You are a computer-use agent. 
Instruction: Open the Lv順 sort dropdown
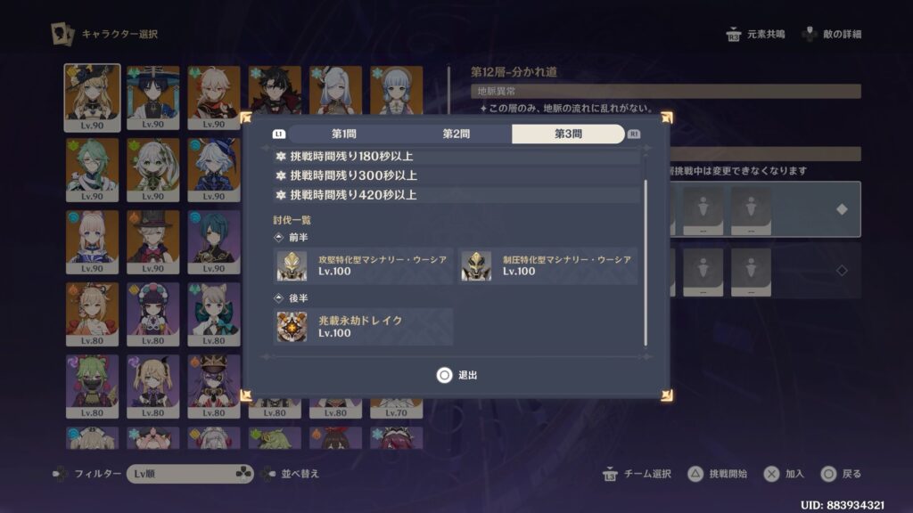pos(190,474)
